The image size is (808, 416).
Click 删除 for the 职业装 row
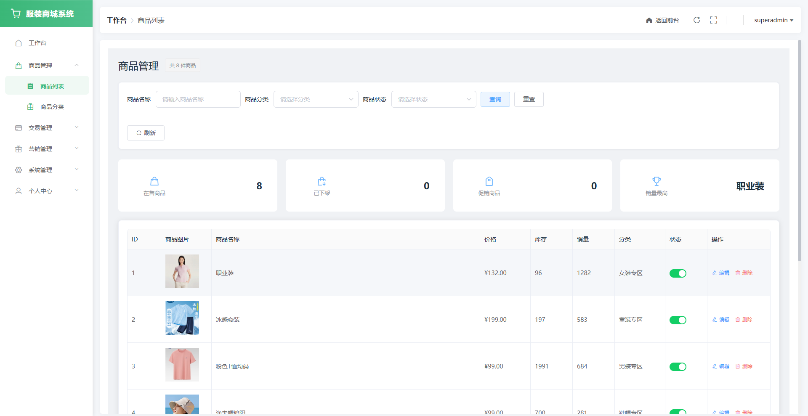click(744, 273)
